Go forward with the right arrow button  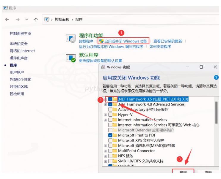point(18,20)
